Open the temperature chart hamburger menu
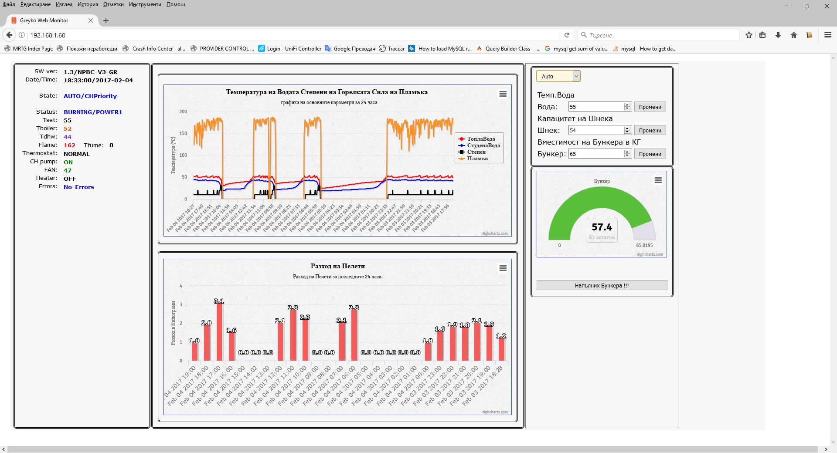The width and height of the screenshot is (837, 453). (503, 94)
